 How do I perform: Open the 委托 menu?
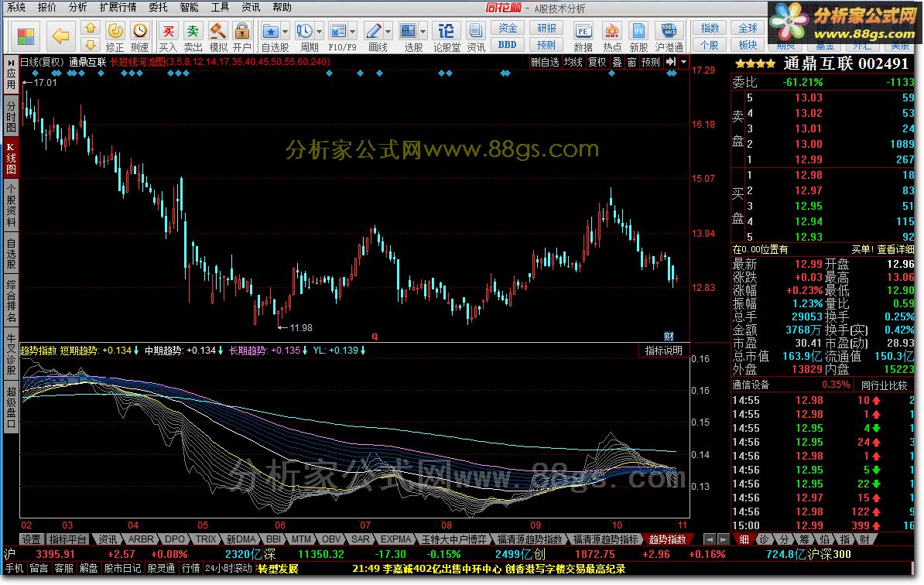click(158, 7)
